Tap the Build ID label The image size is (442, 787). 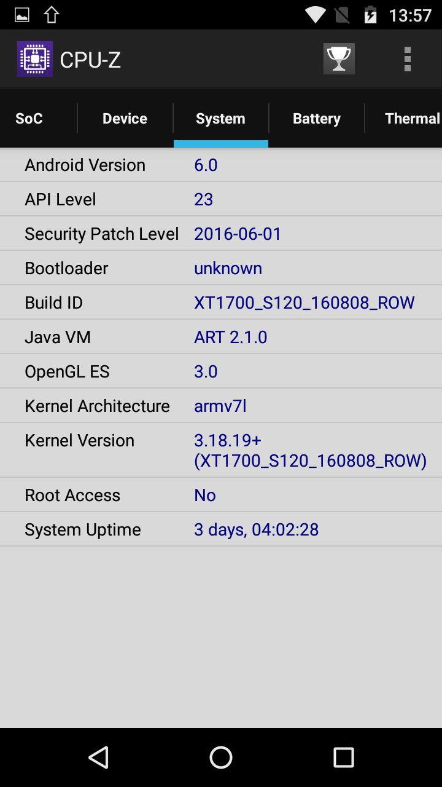pyautogui.click(x=53, y=303)
